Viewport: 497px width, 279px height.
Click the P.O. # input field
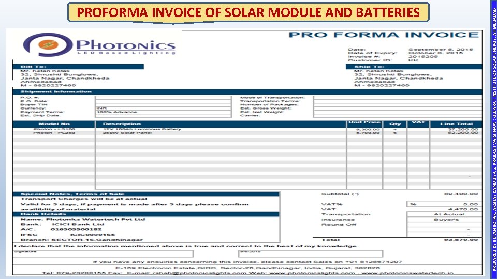[x=163, y=98]
